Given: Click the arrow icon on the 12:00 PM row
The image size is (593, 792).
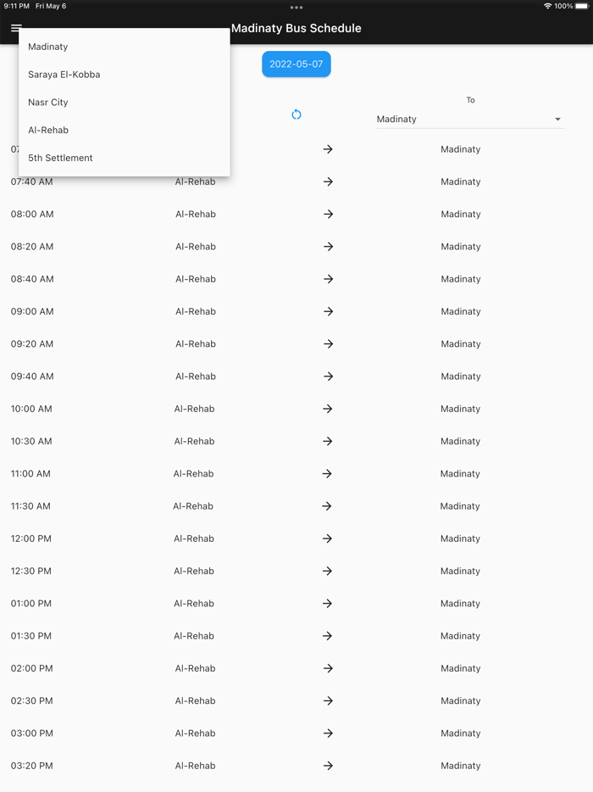Looking at the screenshot, I should click(328, 538).
